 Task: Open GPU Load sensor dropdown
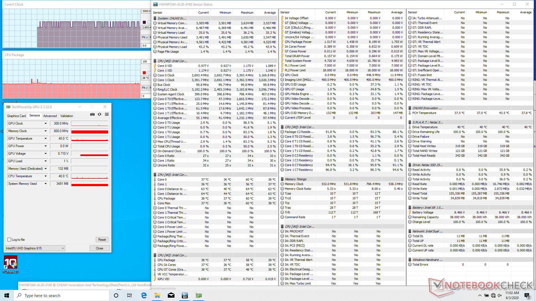[x=46, y=161]
